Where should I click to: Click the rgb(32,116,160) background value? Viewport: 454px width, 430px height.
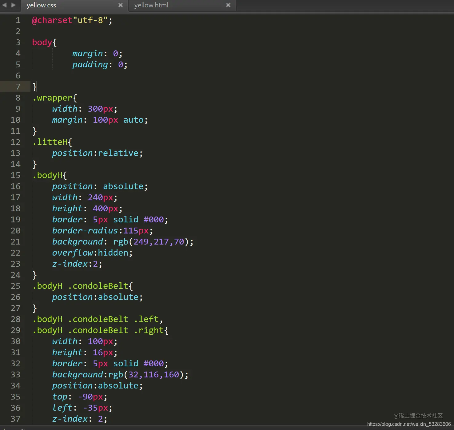point(146,375)
